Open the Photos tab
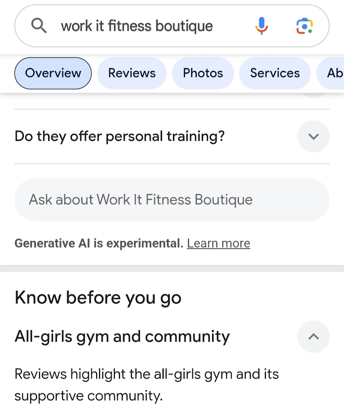Viewport: 344px width, 414px height. tap(203, 73)
